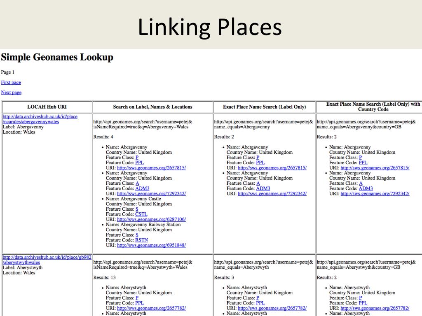Open 2657815 URI in Exact Place Name (Label Only) column
The width and height of the screenshot is (422, 316).
tap(272, 168)
